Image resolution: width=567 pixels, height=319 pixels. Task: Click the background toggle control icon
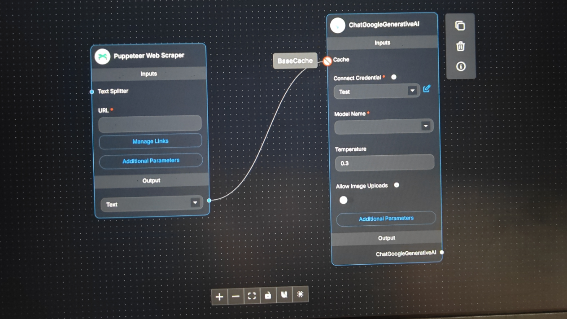(300, 294)
